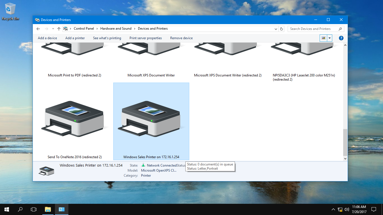The height and width of the screenshot is (215, 383).
Task: Click the network tray icon
Action: pos(340,209)
